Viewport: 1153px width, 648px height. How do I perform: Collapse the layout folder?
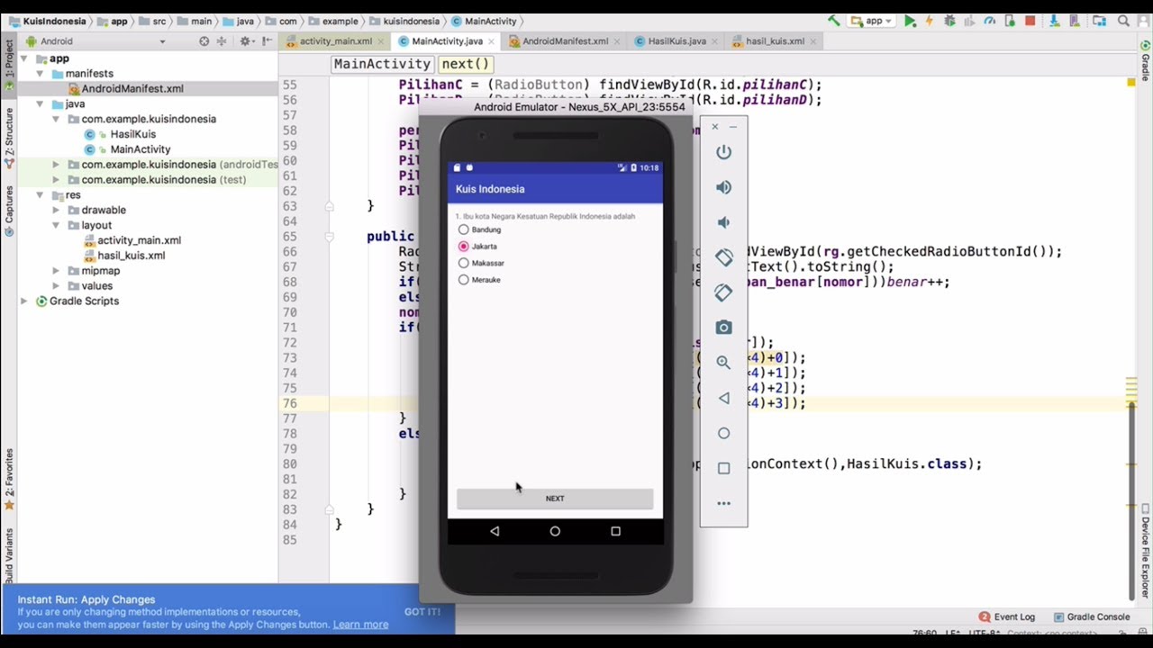56,225
